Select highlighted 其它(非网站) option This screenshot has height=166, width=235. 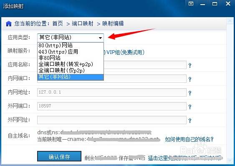[71, 77]
